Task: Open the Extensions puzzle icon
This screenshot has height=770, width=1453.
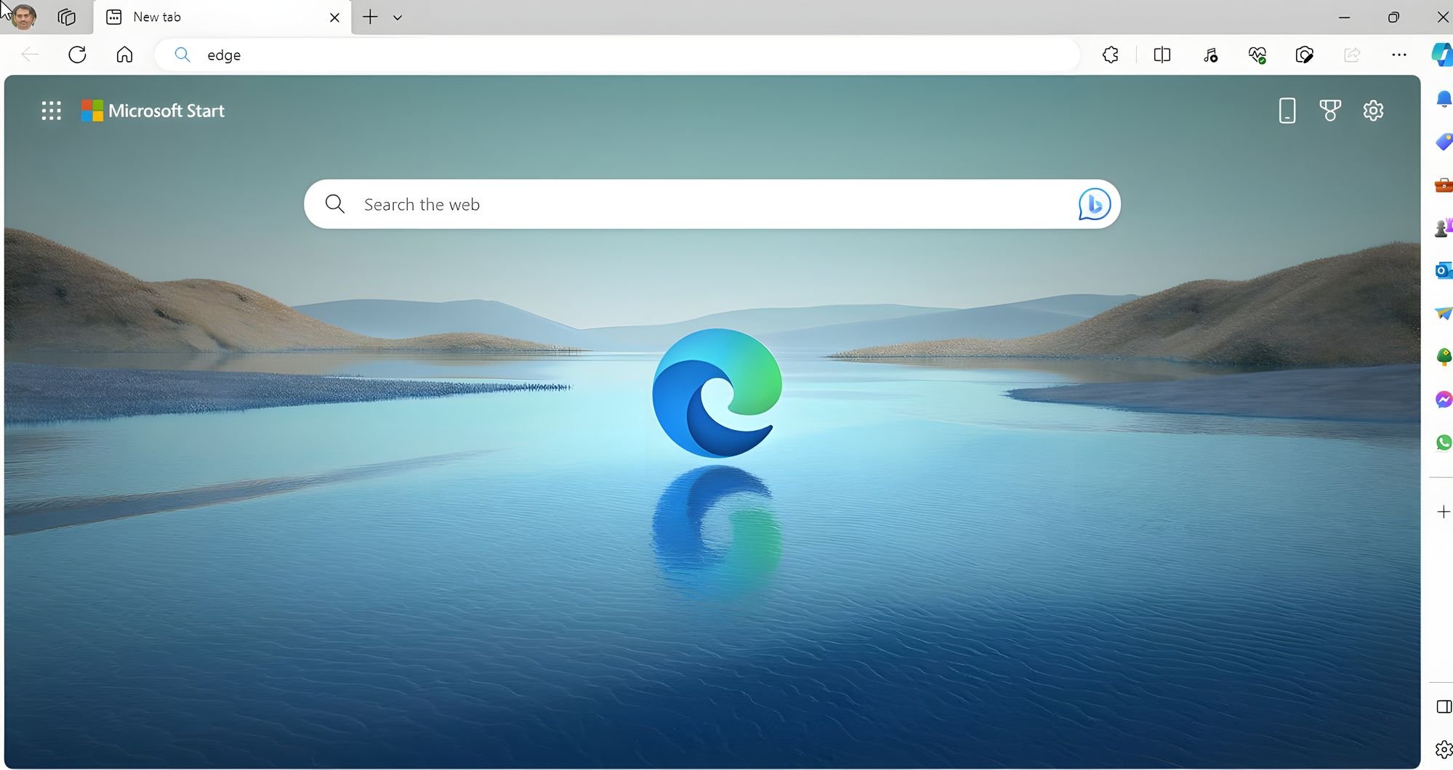Action: click(1110, 54)
